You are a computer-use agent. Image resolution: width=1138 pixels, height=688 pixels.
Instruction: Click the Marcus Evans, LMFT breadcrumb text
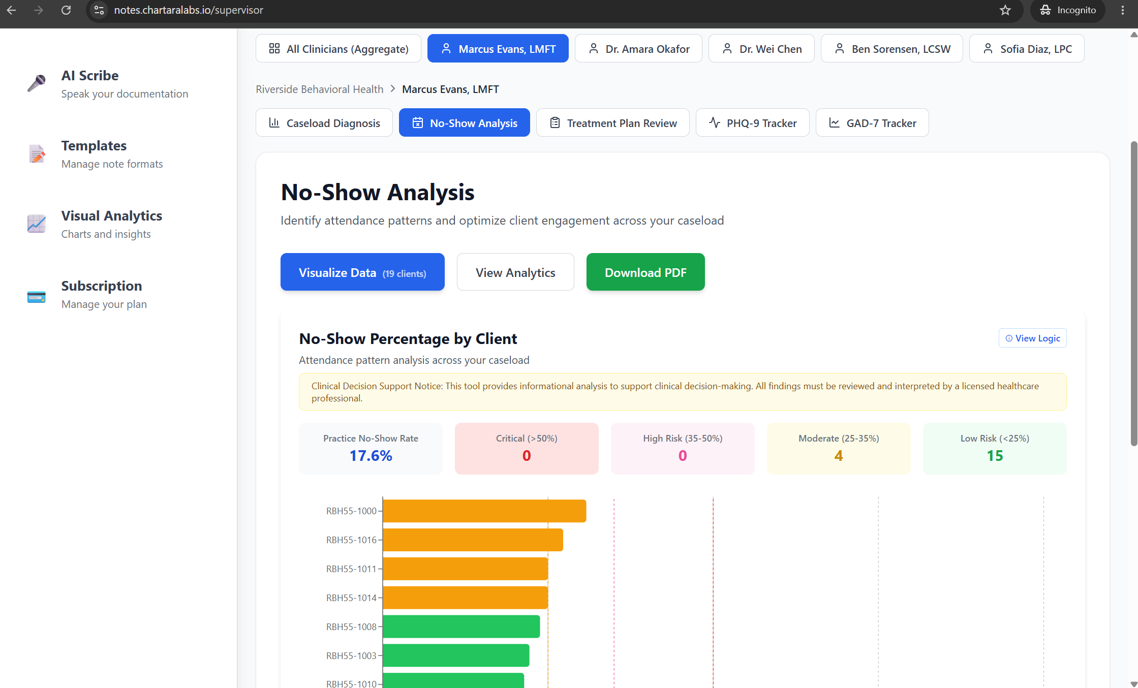click(x=450, y=89)
